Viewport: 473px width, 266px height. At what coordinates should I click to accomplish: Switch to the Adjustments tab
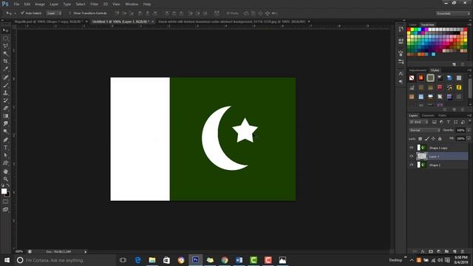418,70
